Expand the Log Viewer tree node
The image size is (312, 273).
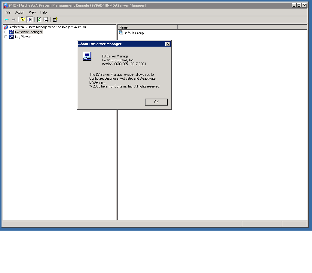click(x=6, y=37)
